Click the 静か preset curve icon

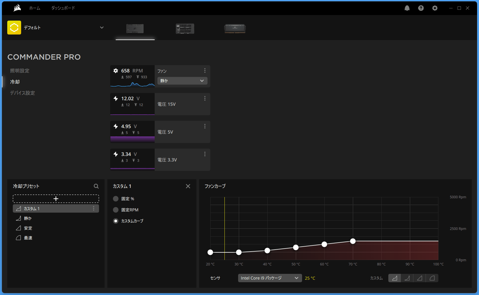[19, 218]
